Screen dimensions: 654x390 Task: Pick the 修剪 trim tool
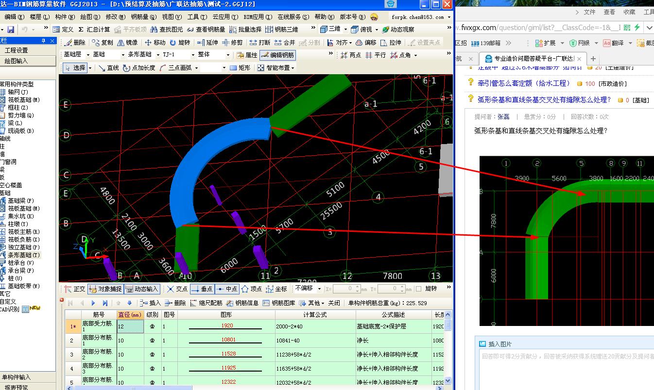[232, 43]
